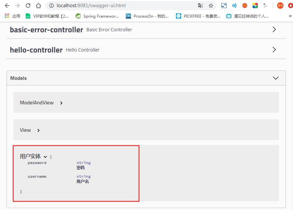Click the basic-error-controller heading
This screenshot has width=293, height=210.
click(x=46, y=30)
